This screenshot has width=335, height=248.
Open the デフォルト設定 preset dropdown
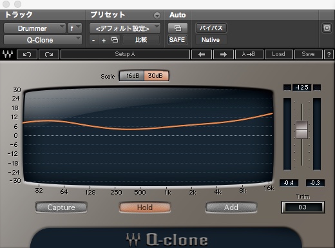[x=125, y=28]
